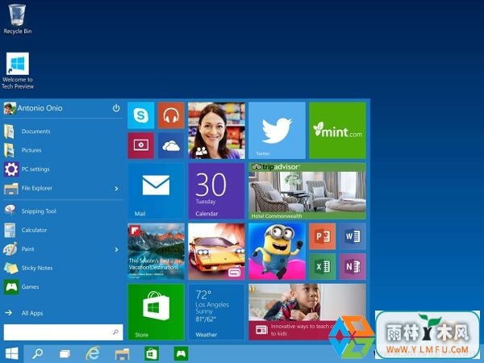
Task: Launch Excel from its tile
Action: pos(322,266)
